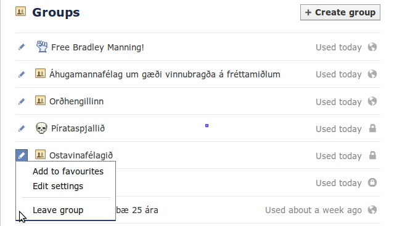Click the Groups header icon
410x226 pixels.
click(21, 12)
